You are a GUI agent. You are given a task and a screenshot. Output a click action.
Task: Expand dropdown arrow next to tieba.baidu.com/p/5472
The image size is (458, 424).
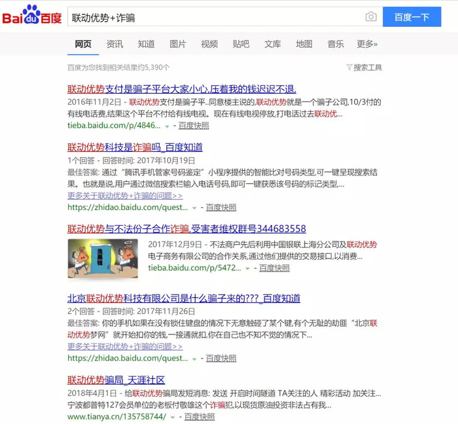[x=247, y=268]
